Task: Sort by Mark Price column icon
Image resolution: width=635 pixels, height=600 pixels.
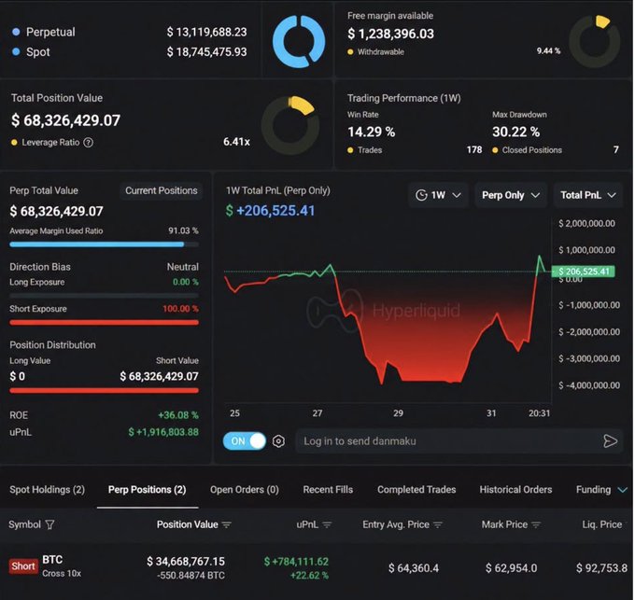Action: [536, 524]
